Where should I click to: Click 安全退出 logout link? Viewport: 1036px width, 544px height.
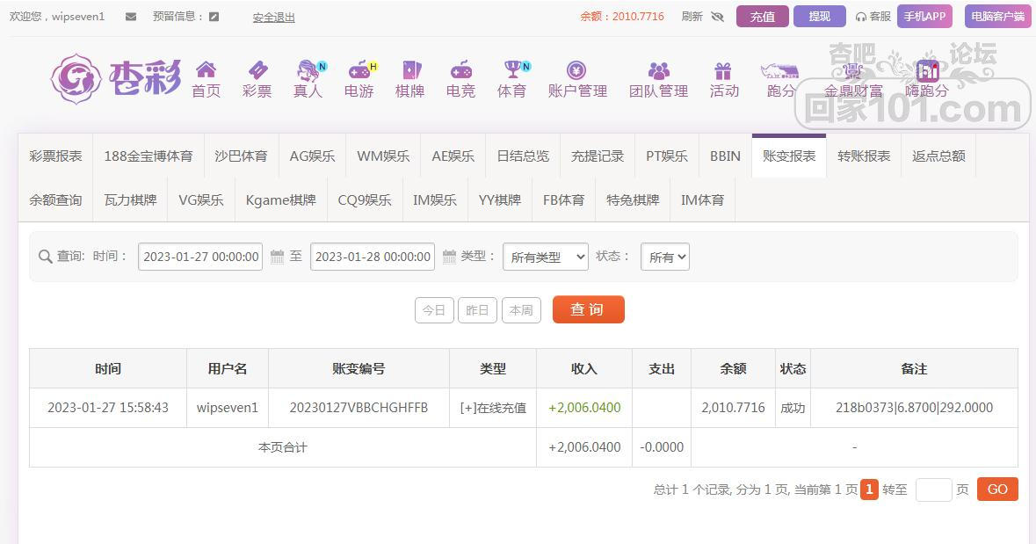(273, 18)
